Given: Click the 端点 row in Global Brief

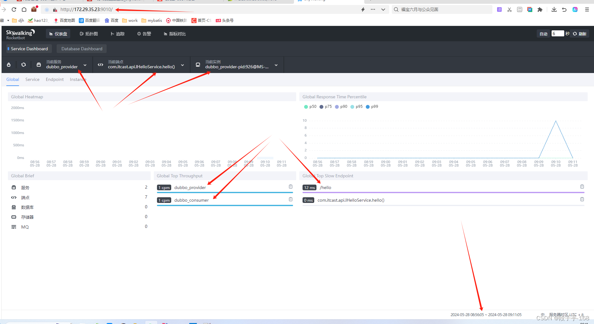Looking at the screenshot, I should pyautogui.click(x=79, y=197).
